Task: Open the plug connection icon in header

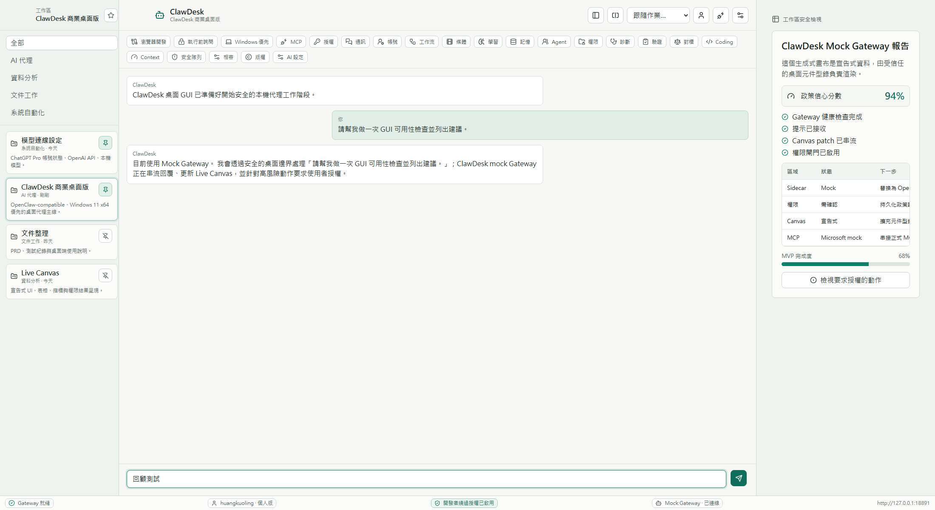Action: click(721, 15)
